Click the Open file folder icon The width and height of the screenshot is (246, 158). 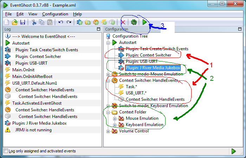[15, 22]
